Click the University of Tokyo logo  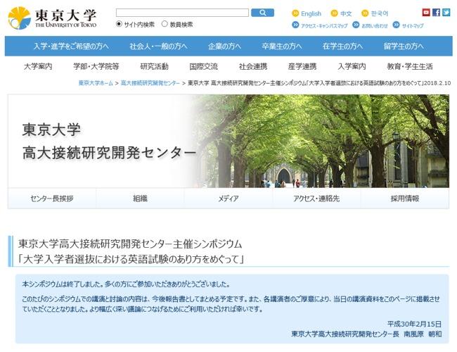tap(52, 18)
